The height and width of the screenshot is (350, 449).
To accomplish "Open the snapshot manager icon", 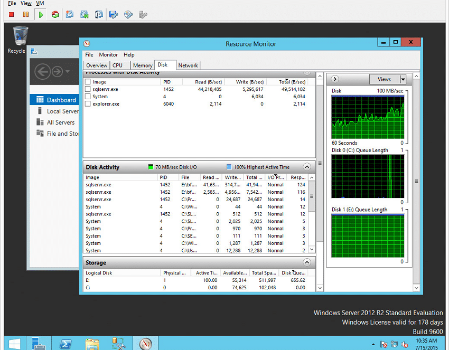I will click(99, 14).
